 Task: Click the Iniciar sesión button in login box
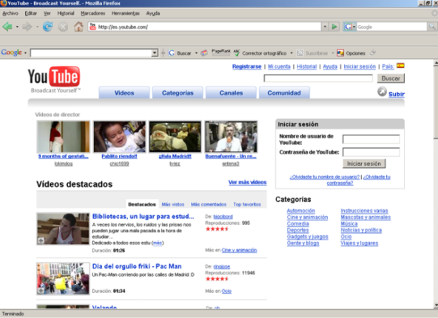364,163
